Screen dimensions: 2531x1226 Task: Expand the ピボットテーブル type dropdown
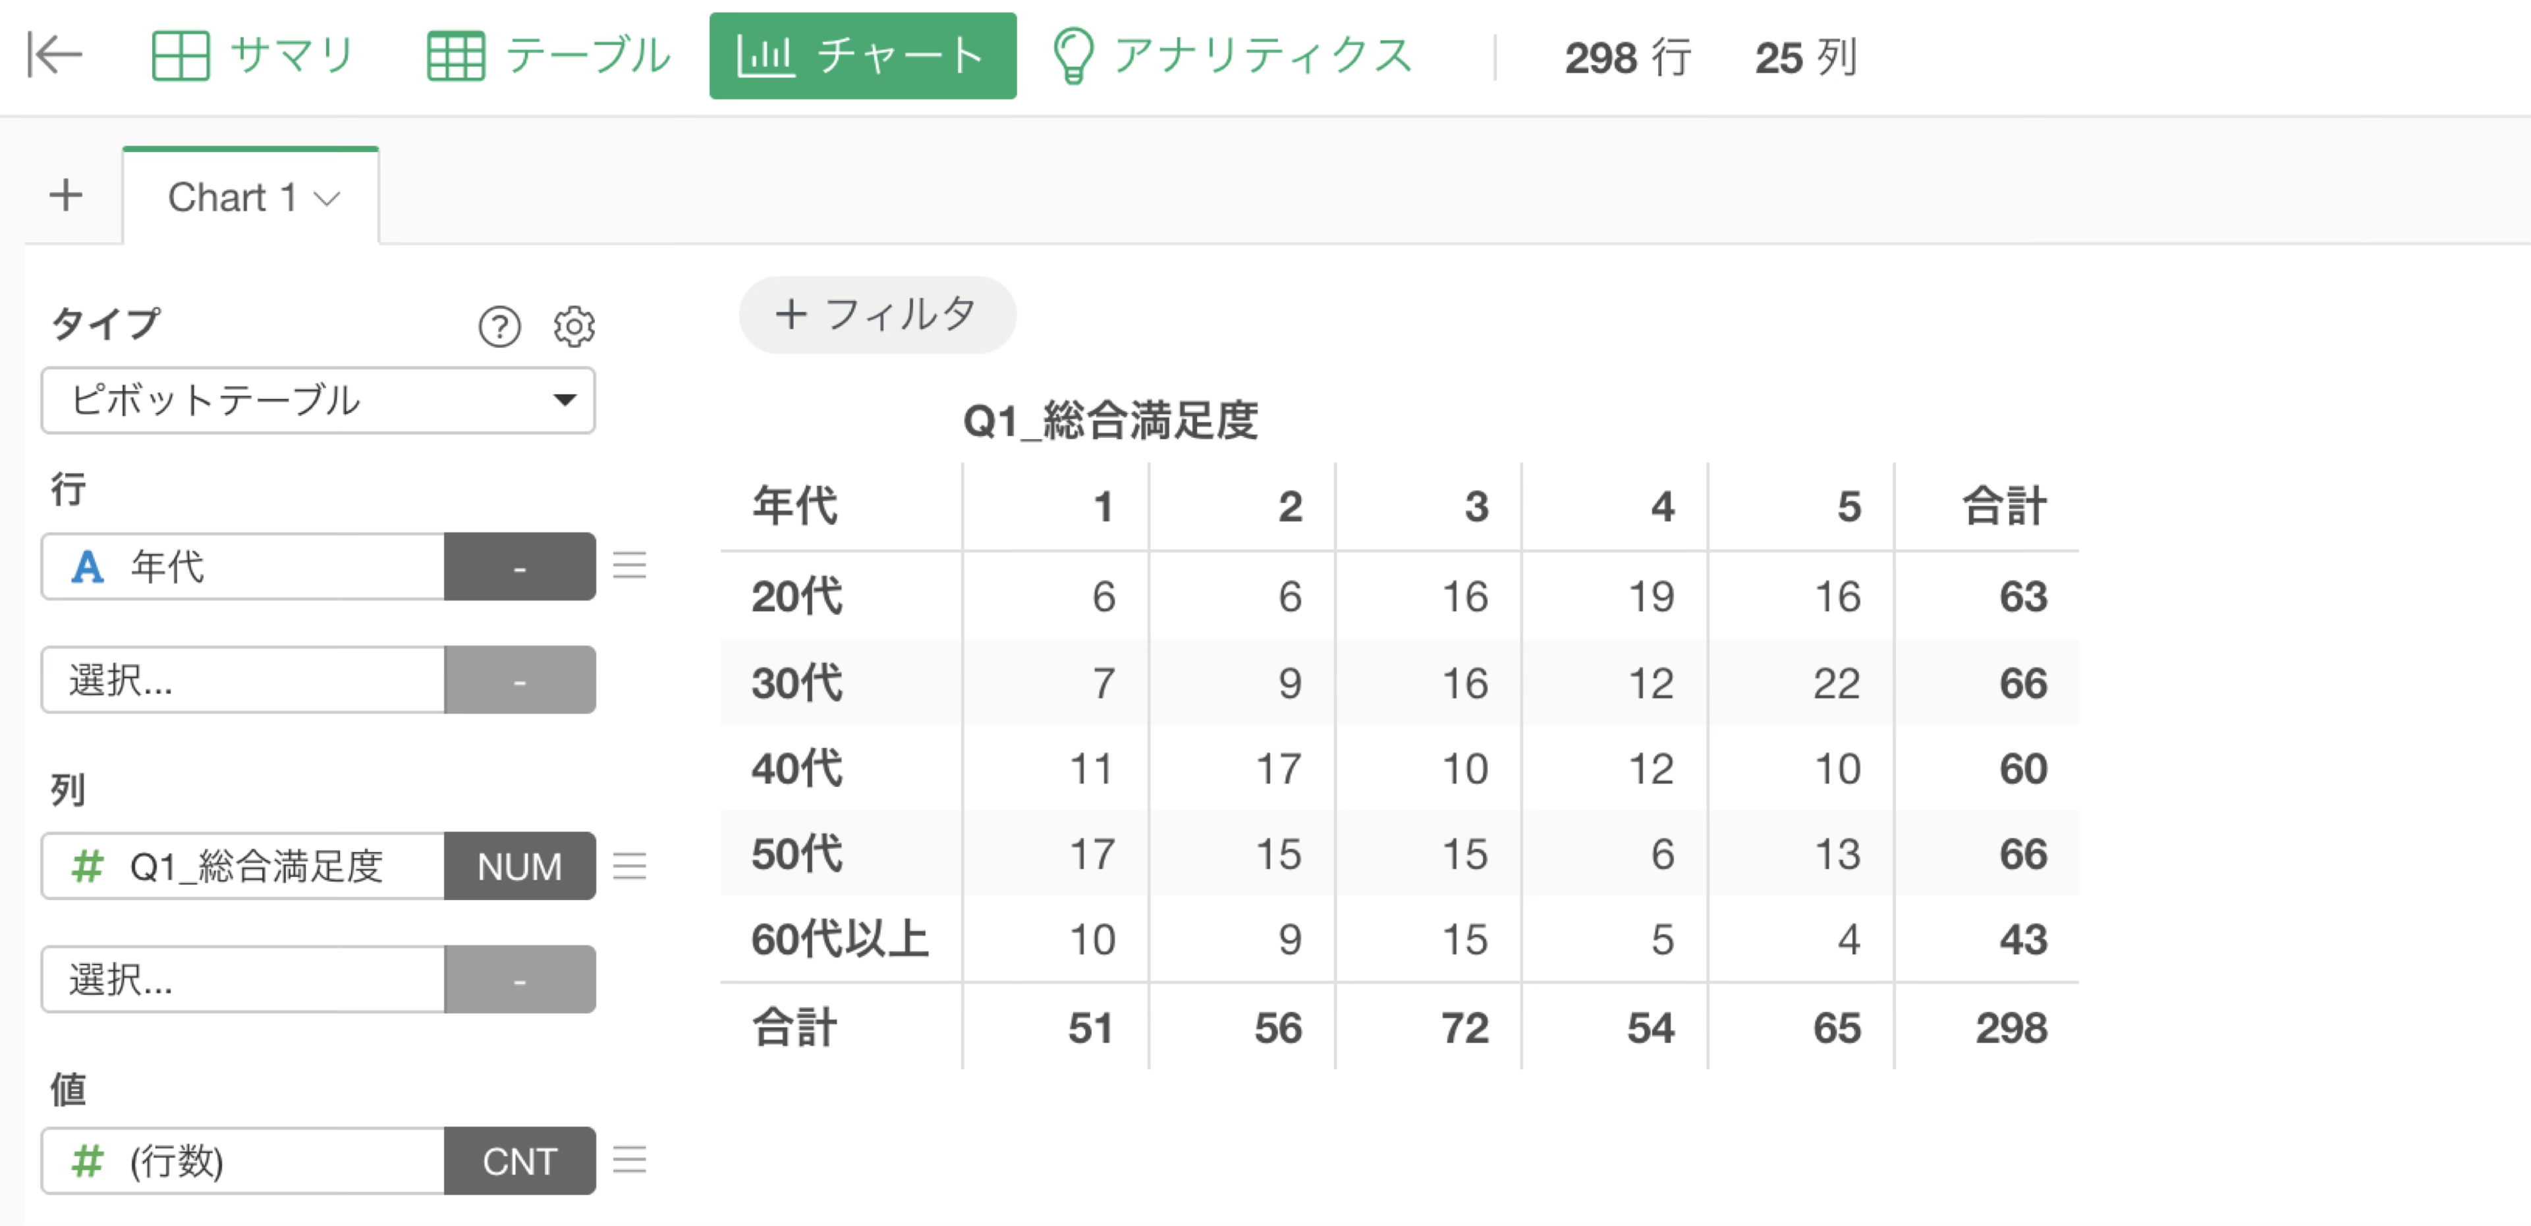(x=318, y=400)
